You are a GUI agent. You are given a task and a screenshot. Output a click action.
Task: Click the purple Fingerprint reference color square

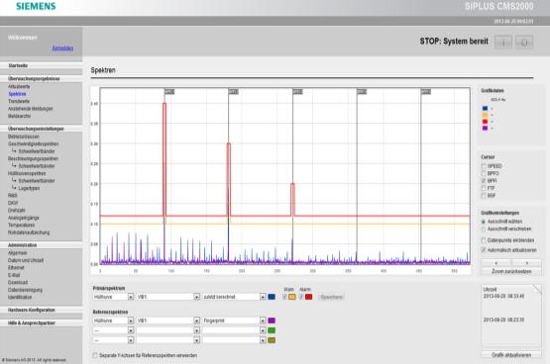click(272, 320)
